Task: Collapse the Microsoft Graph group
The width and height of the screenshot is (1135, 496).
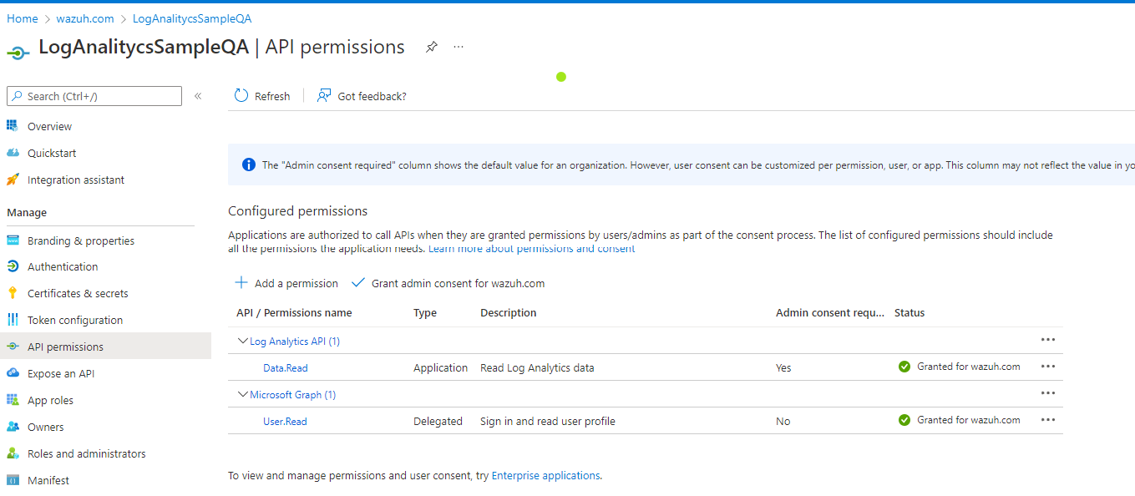Action: (x=242, y=393)
